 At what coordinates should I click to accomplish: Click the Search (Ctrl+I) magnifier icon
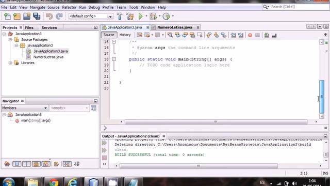pos(266,7)
